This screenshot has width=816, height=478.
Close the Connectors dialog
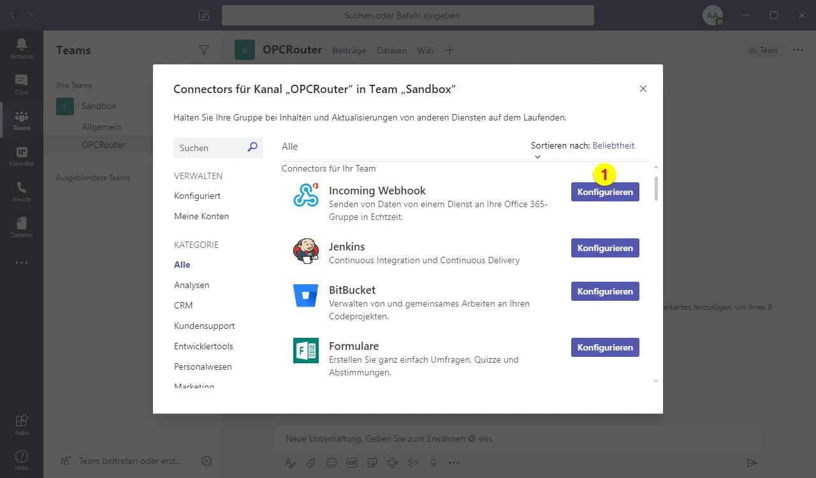tap(643, 89)
